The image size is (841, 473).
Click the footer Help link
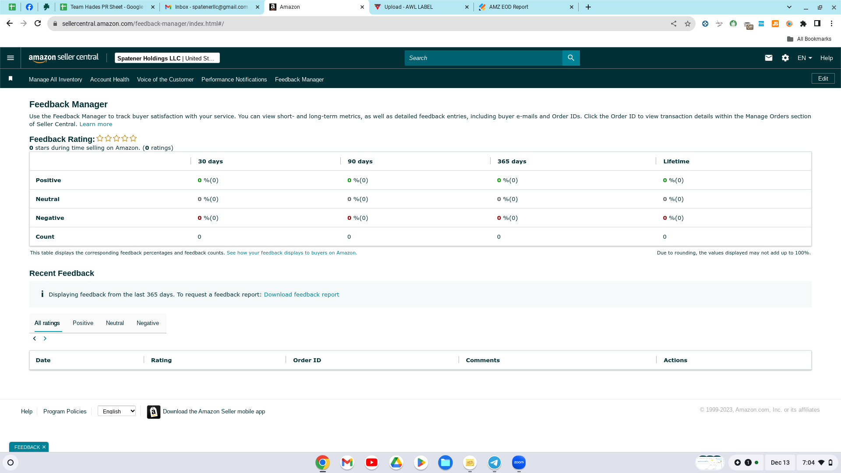27,412
